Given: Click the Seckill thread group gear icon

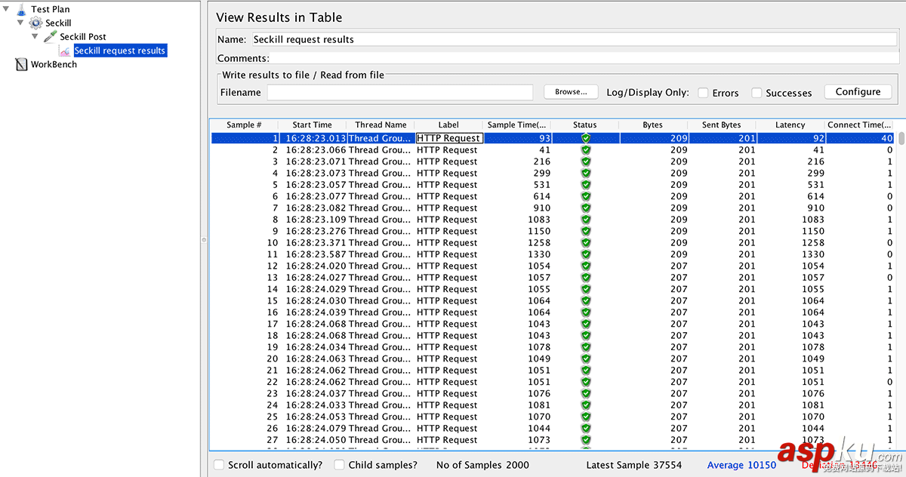Looking at the screenshot, I should point(35,23).
